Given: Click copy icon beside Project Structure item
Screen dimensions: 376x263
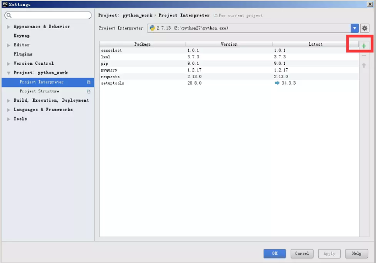Looking at the screenshot, I should point(89,91).
